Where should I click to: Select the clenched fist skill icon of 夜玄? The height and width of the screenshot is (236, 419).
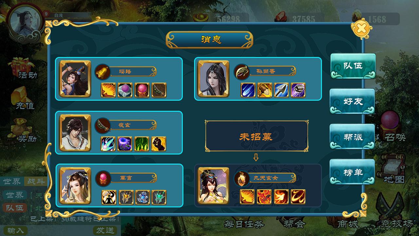coord(159,144)
